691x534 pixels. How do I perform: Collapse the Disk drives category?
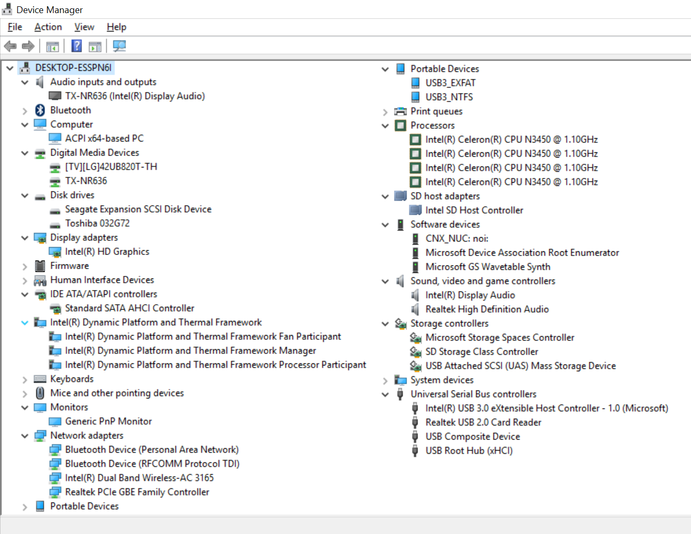point(25,195)
